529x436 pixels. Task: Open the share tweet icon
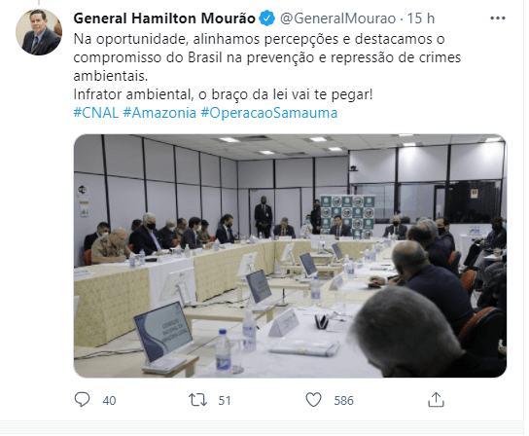(436, 400)
